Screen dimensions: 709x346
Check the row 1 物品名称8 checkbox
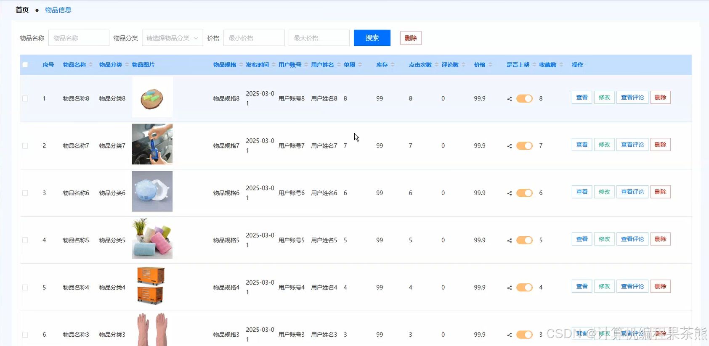tap(25, 98)
